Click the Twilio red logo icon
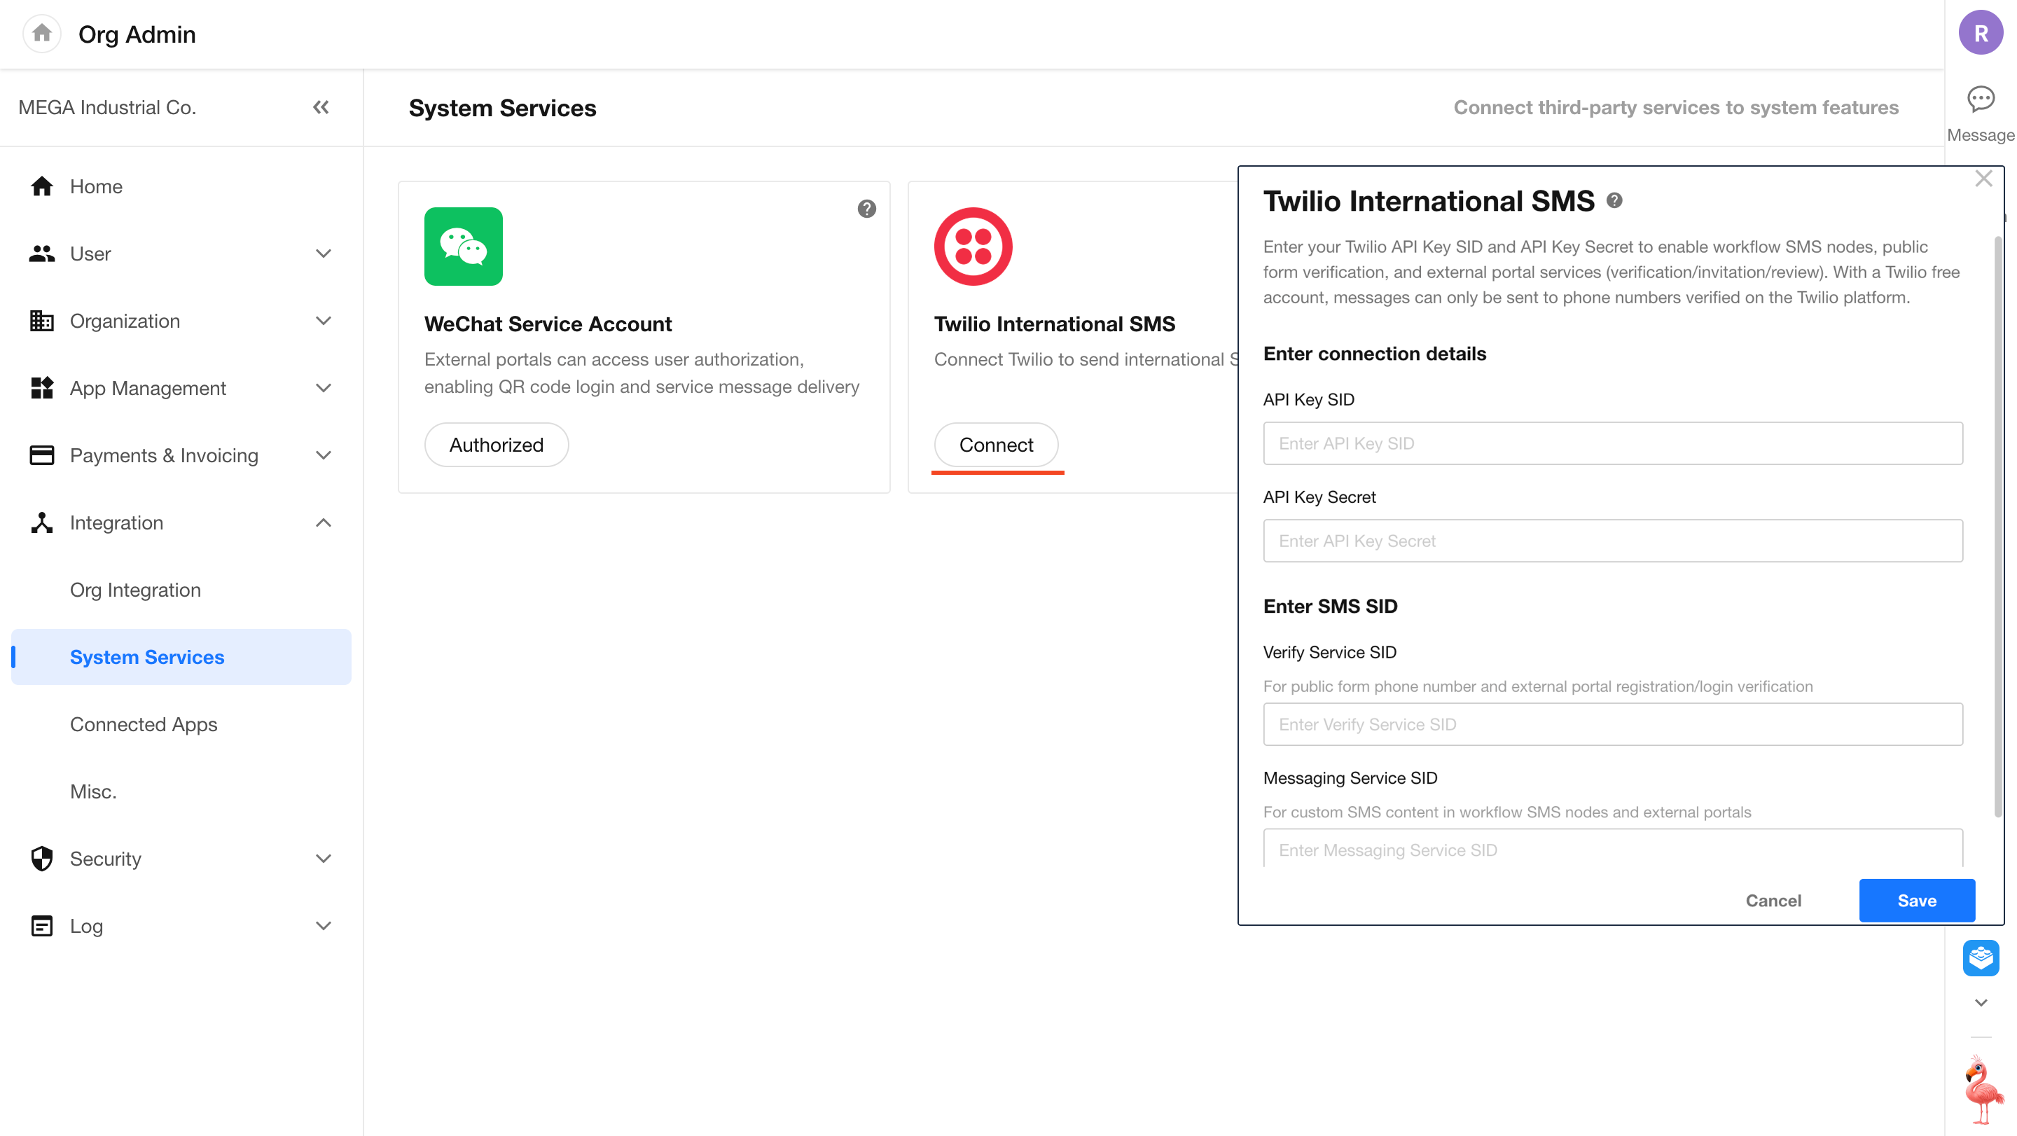The height and width of the screenshot is (1136, 2017). tap(973, 247)
